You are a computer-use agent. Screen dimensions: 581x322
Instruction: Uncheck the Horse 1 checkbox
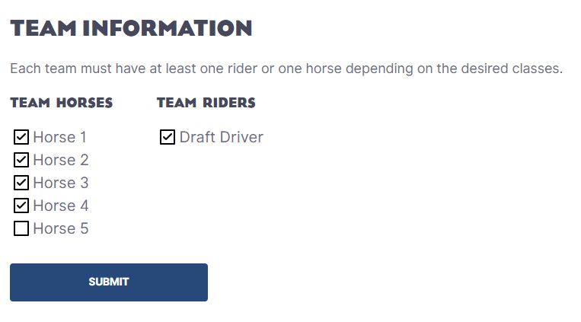pyautogui.click(x=21, y=137)
